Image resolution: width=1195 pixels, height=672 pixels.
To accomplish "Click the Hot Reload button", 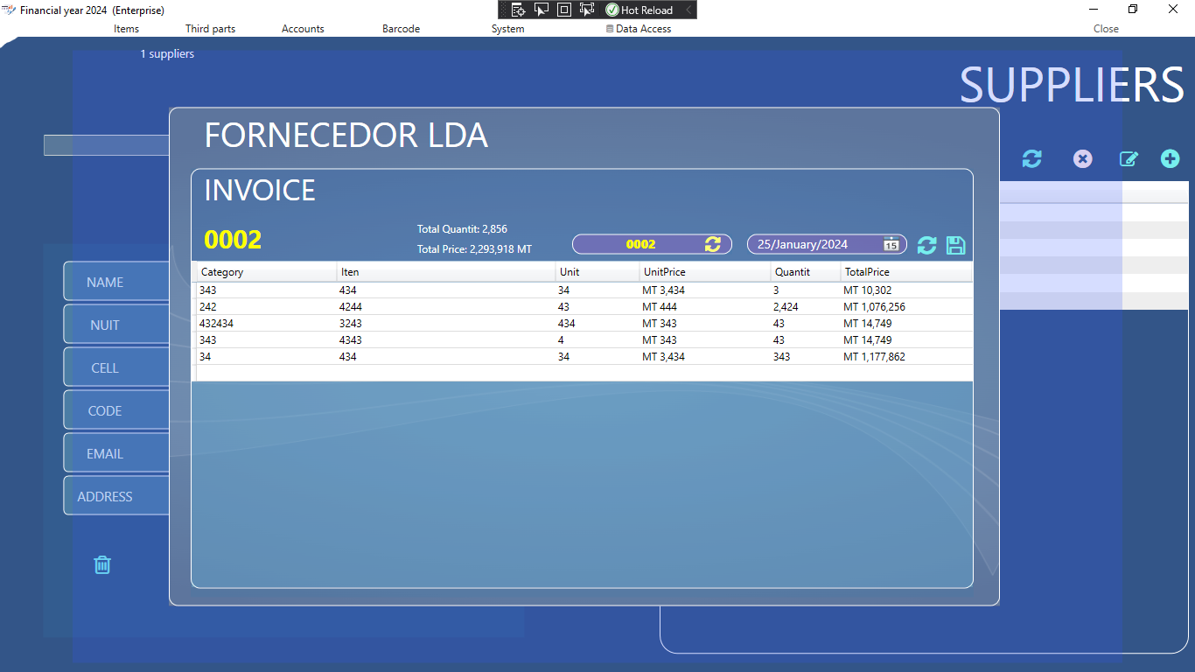I will click(639, 10).
